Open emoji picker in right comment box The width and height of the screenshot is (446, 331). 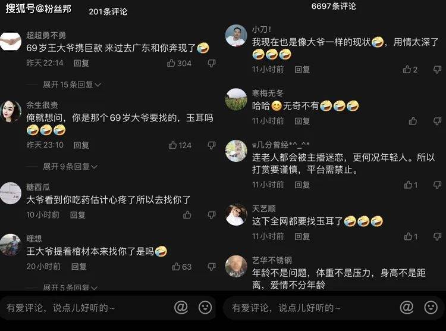pos(431,307)
